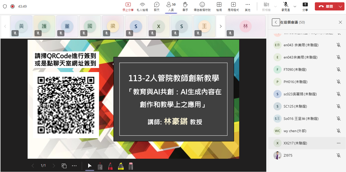Open dropdown arrow beside Leave button
This screenshot has width=346, height=172.
pyautogui.click(x=341, y=6)
